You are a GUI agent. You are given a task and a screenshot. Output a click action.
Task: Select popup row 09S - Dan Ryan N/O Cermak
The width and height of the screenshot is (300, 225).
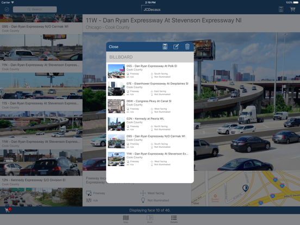point(150,141)
